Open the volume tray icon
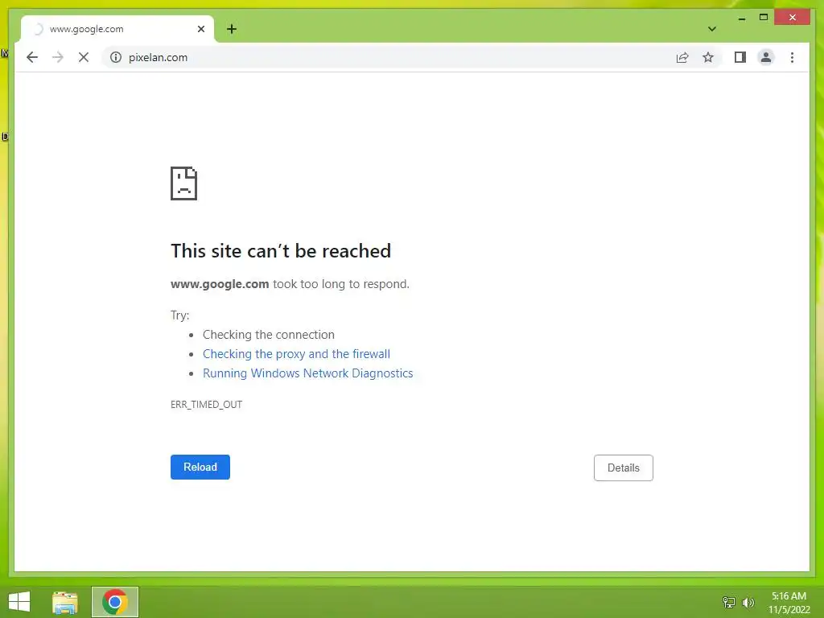Viewport: 824px width, 618px height. tap(748, 602)
